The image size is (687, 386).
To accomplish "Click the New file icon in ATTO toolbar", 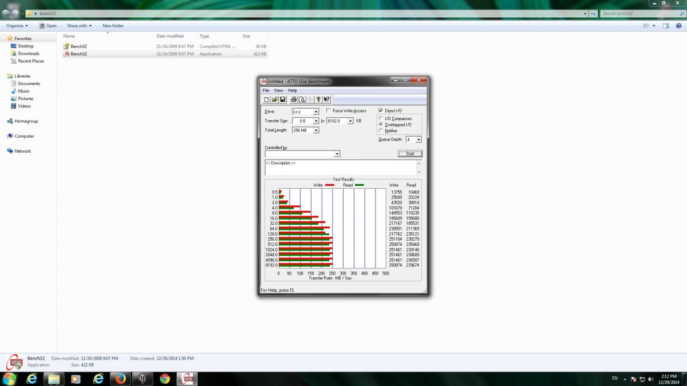I will click(x=267, y=100).
